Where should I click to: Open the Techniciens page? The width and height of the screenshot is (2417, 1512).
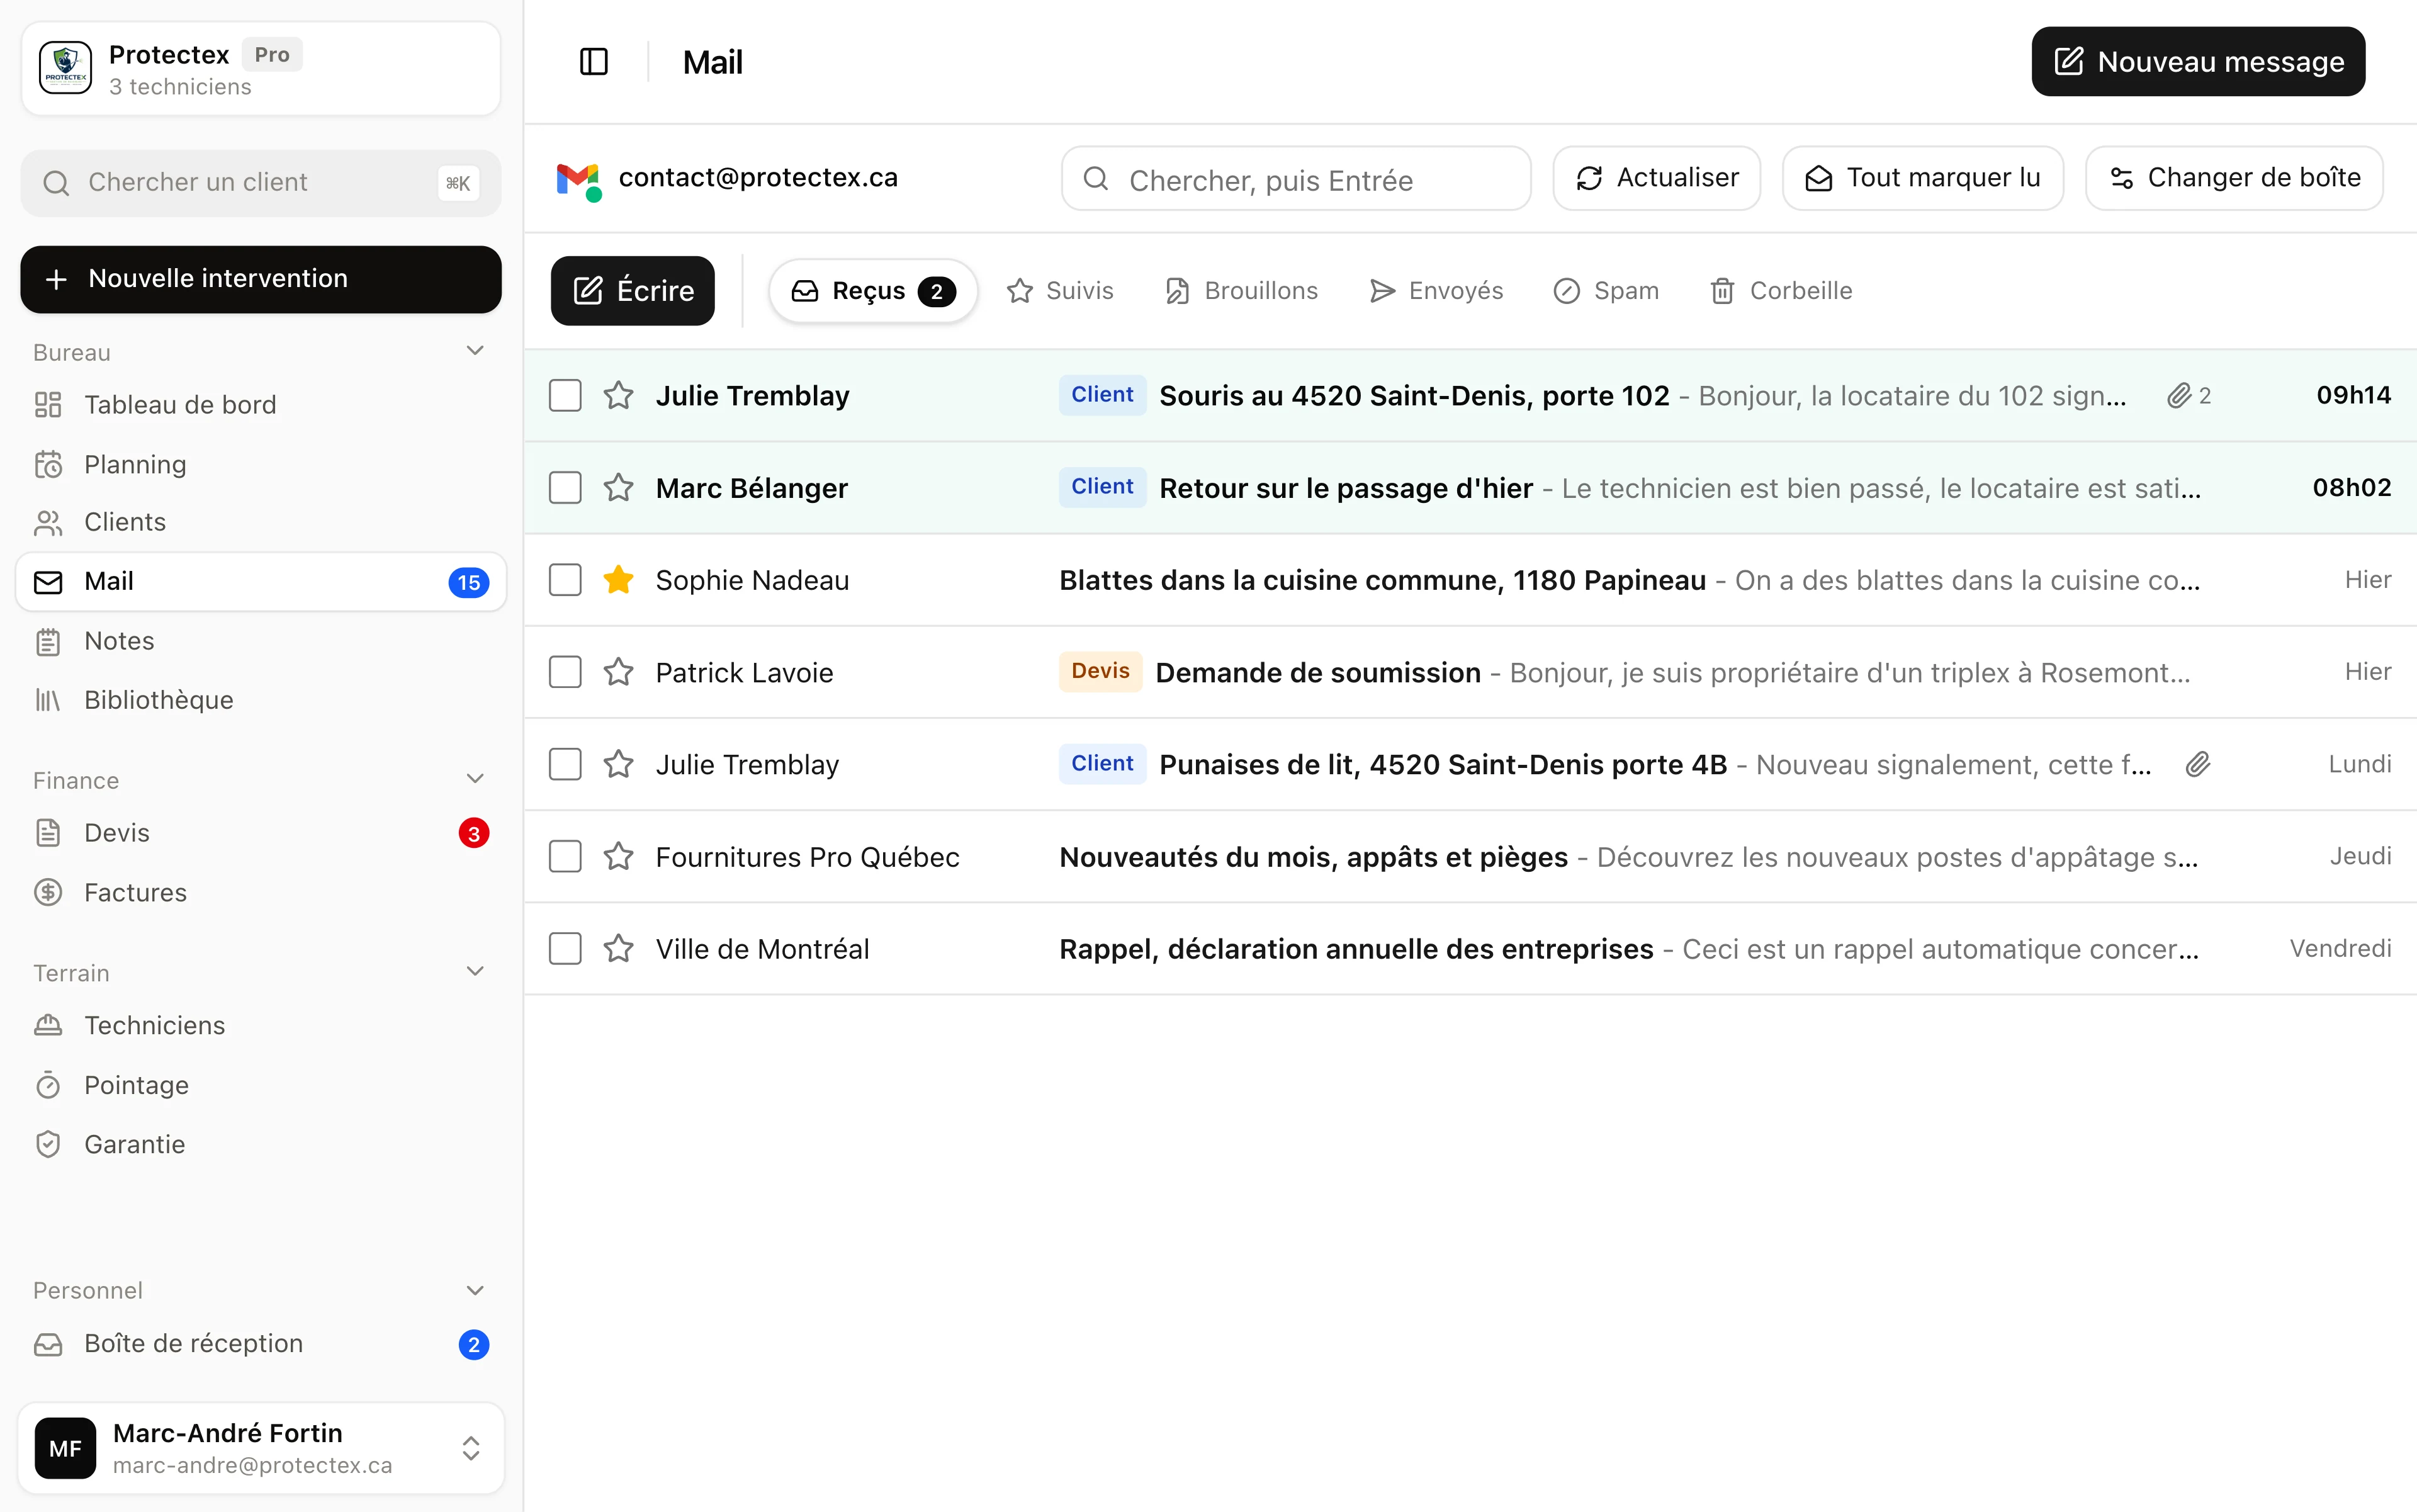(x=261, y=1026)
